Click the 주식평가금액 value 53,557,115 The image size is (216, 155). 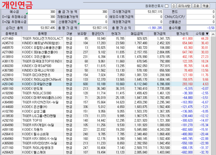pos(149,12)
